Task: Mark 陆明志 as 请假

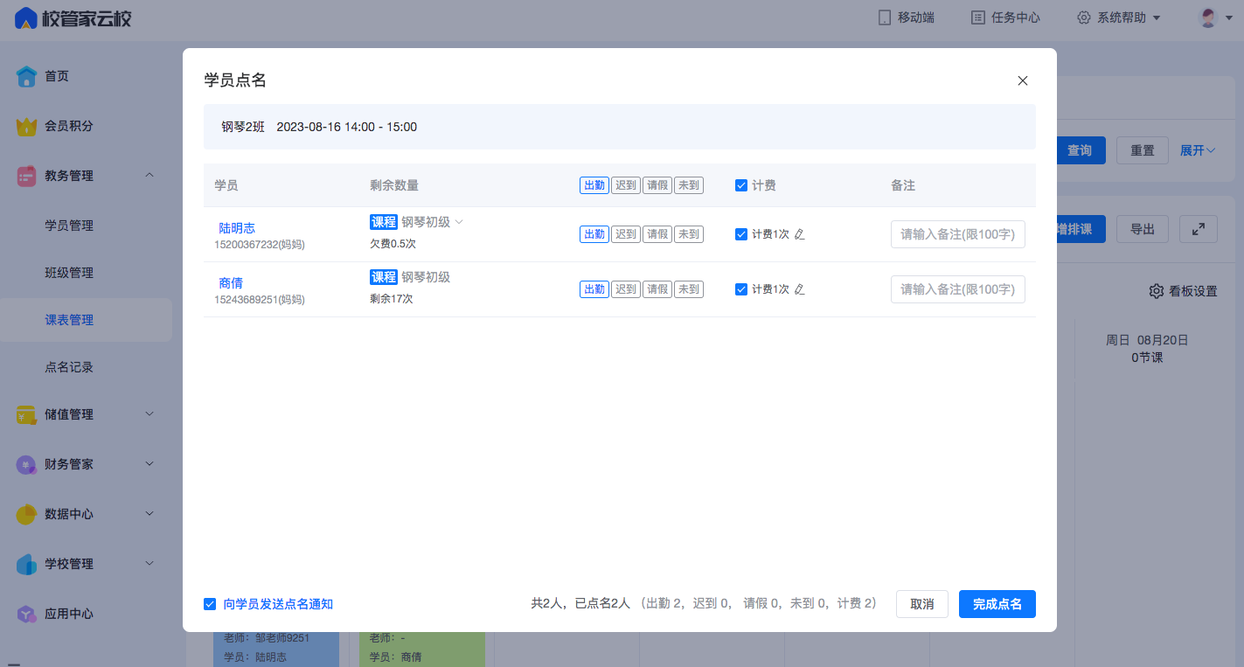Action: click(657, 234)
